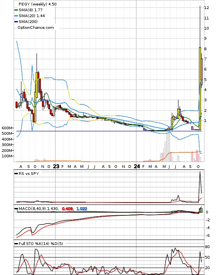220x275 pixels.
Task: Click the light blue SMA(20) legend swatch
Action: [16, 16]
